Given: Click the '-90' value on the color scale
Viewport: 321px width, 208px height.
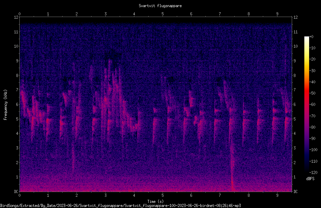Looking at the screenshot, I should click(x=312, y=139).
